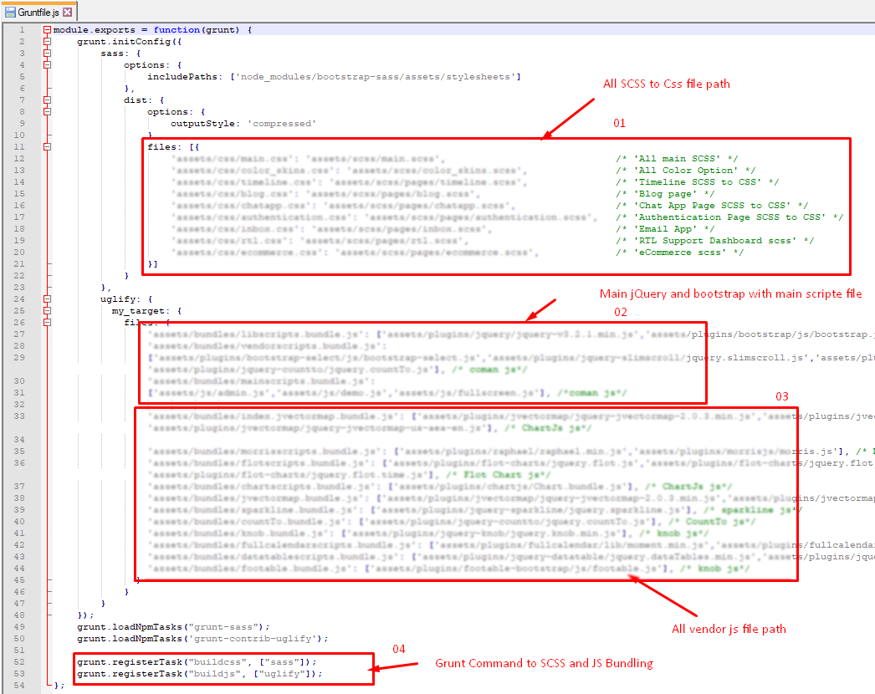Click the Gruntfile.js tab file icon
Screen dimensions: 875x694
[11, 13]
